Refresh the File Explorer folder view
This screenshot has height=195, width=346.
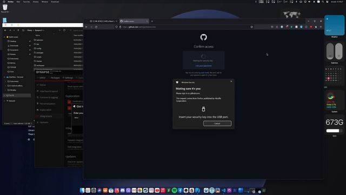coord(64,30)
